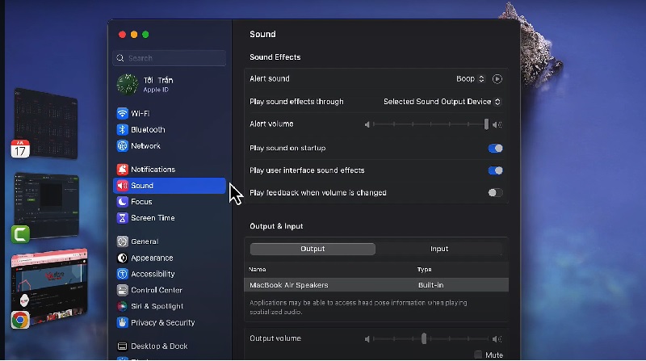Open Siri & Spotlight settings
The width and height of the screenshot is (646, 361).
[x=157, y=306]
